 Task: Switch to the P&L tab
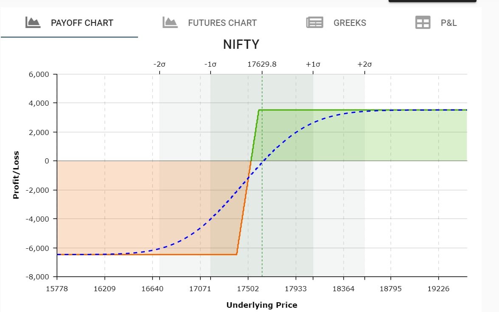(436, 23)
